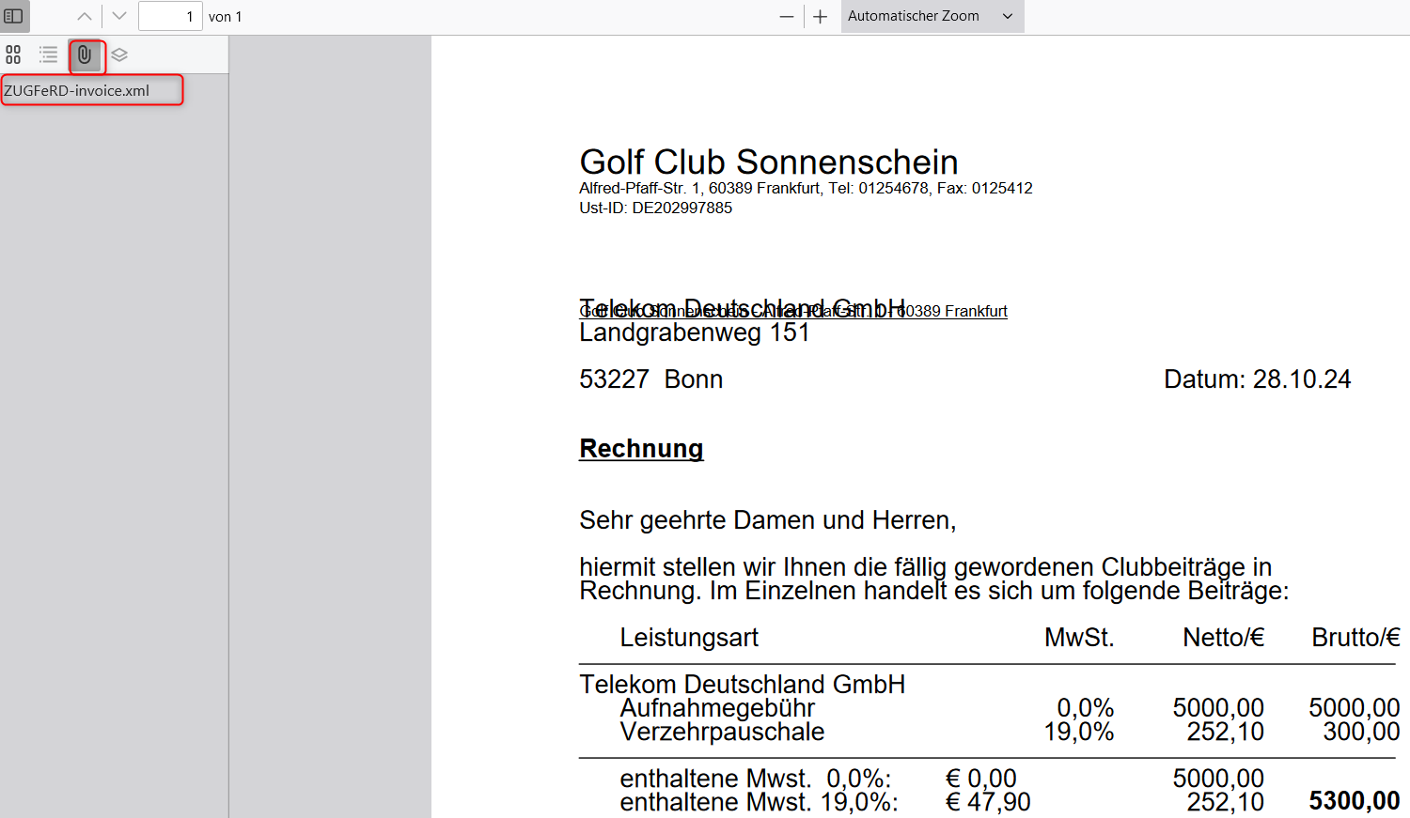Click the 'Datum: 28.10.24' text
This screenshot has height=818, width=1410.
click(1257, 379)
